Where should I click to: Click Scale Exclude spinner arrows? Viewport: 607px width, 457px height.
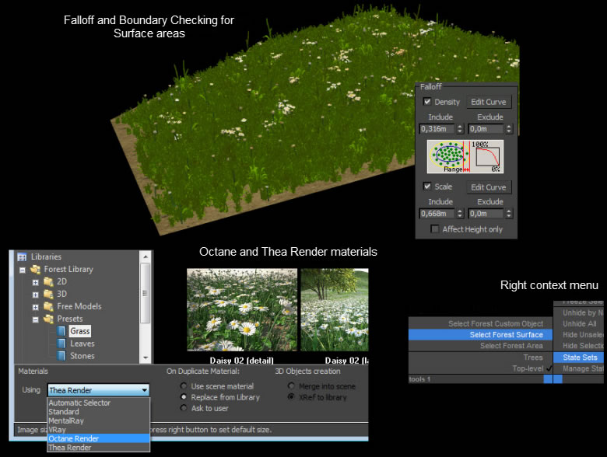(x=509, y=214)
